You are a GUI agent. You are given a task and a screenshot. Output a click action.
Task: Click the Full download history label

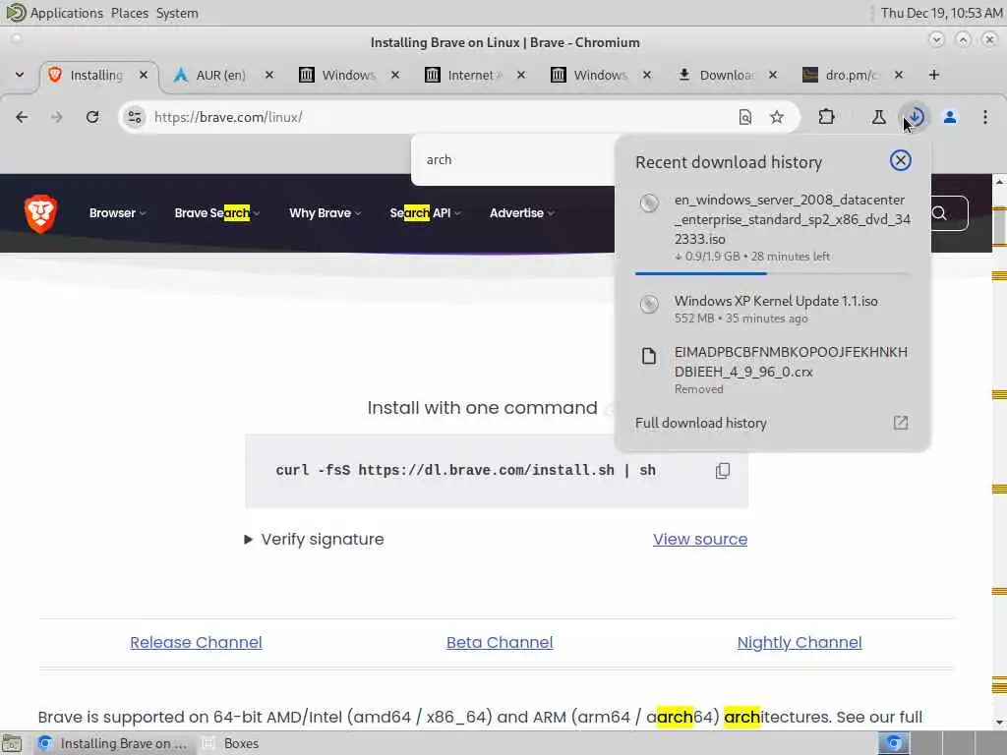(x=700, y=423)
